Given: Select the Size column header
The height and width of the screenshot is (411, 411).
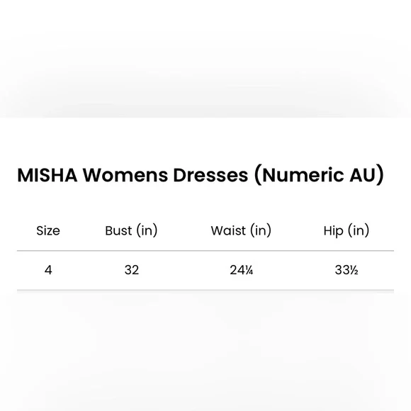Looking at the screenshot, I should 48,231.
